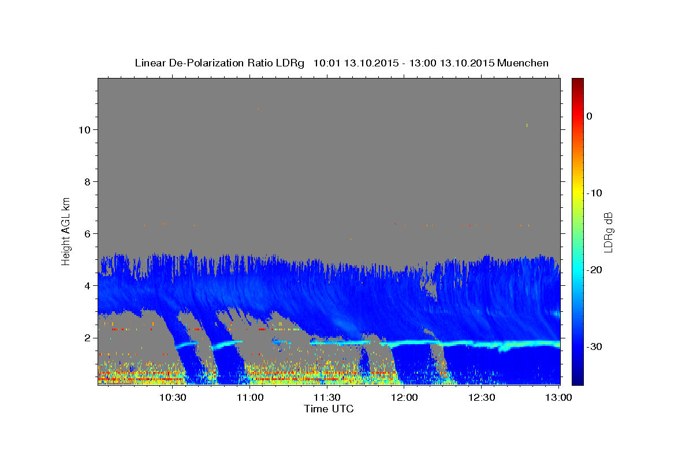
Task: Click the 11:00 time tick label
Action: pos(249,397)
